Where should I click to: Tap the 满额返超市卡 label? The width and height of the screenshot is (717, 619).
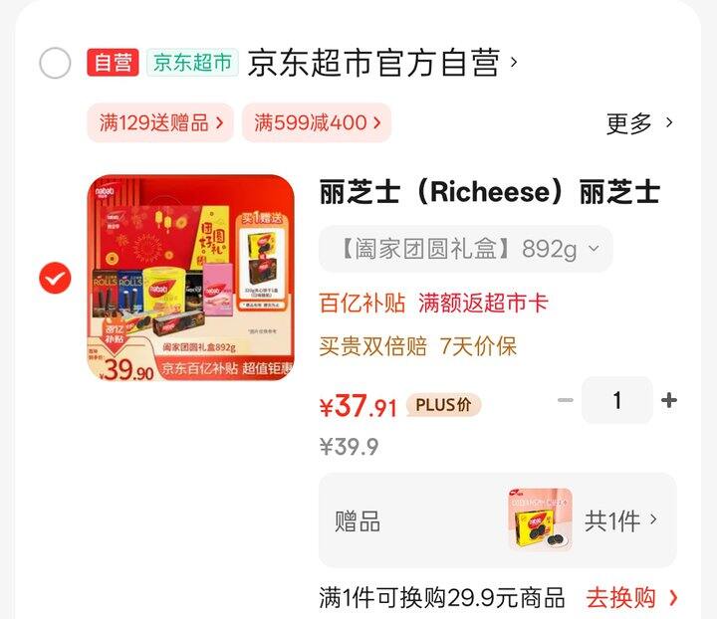click(483, 303)
